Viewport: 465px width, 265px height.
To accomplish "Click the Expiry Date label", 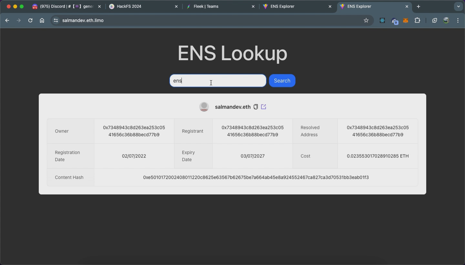I will (188, 156).
